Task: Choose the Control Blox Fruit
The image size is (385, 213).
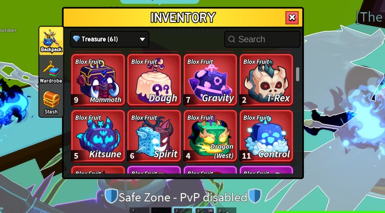Action: coord(266,136)
